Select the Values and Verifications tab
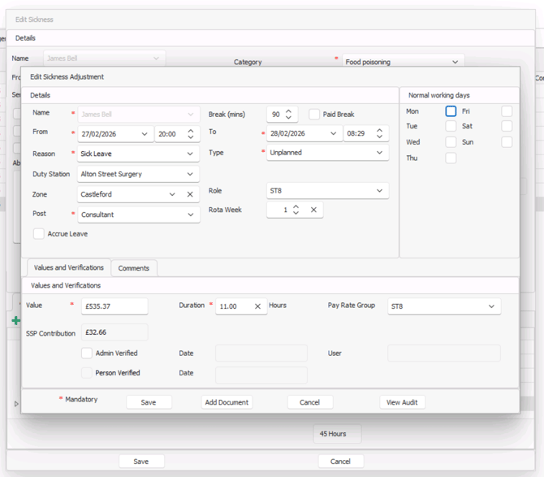The width and height of the screenshot is (544, 477). (68, 267)
